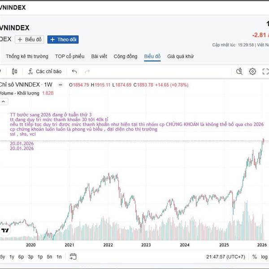The width and height of the screenshot is (269, 269).
Task: Click the TradingView logo on chart
Action: (x=5, y=230)
